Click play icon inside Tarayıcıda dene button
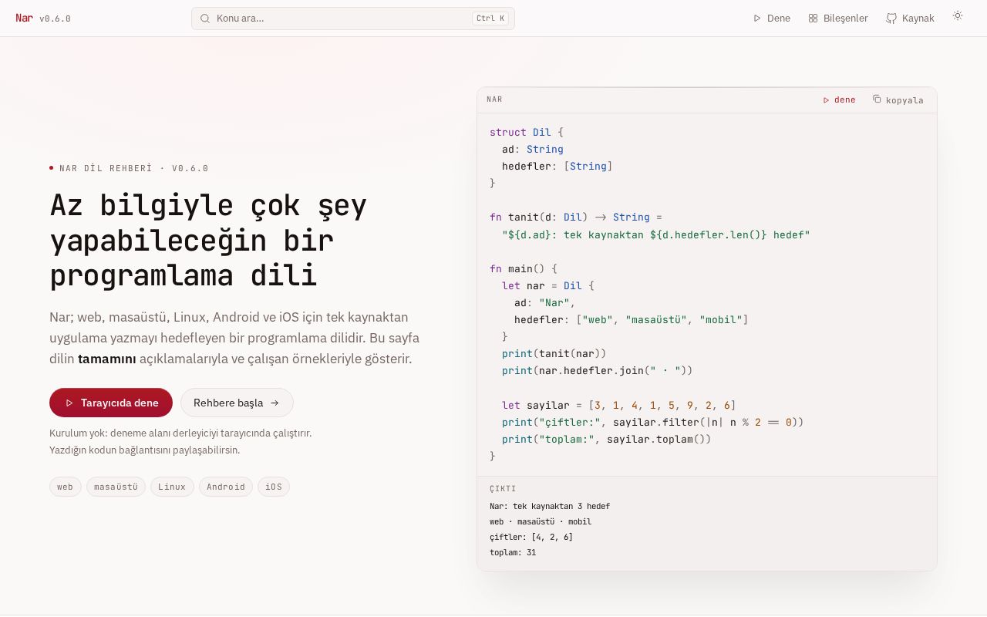987x617 pixels. [69, 403]
